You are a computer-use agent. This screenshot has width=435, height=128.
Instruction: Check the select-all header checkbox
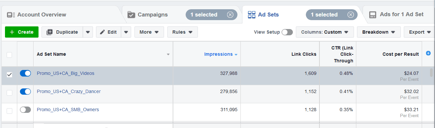9,54
